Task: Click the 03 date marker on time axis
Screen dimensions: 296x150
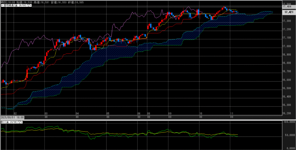Action: pyautogui.click(x=46, y=114)
